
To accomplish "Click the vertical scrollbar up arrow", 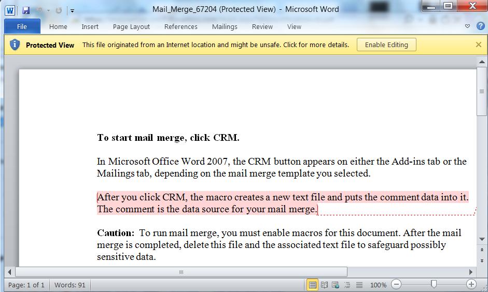I will [482, 62].
